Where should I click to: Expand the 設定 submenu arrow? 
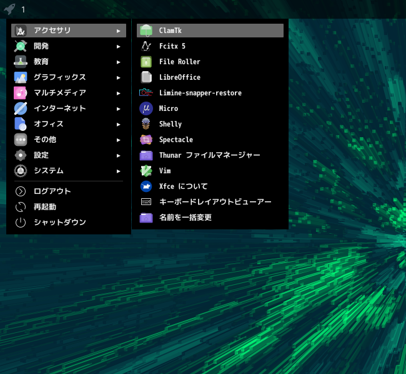(x=118, y=155)
